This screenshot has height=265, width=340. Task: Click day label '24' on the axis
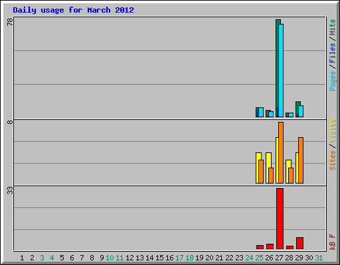[x=249, y=258]
